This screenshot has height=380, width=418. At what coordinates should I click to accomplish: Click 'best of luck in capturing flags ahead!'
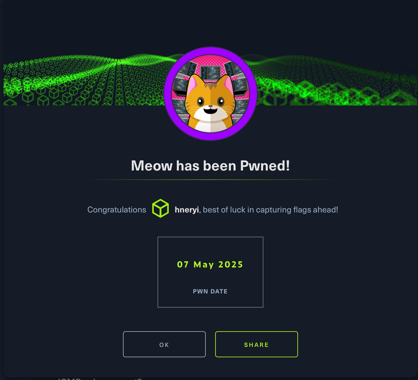point(270,210)
